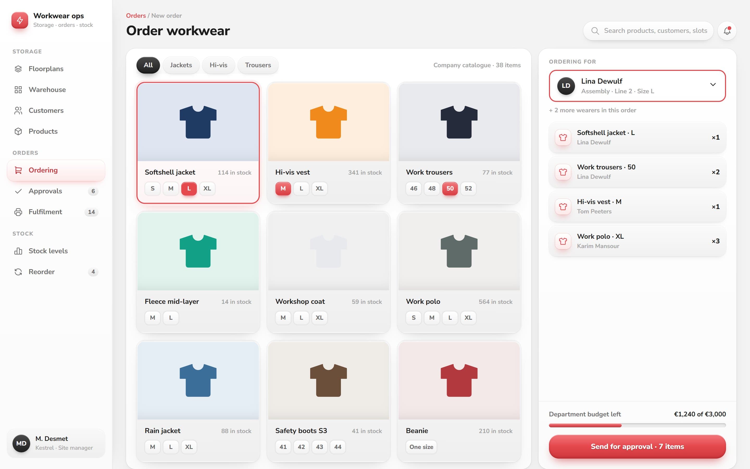The height and width of the screenshot is (469, 750).
Task: Expand the Lina Dewulf wearer dropdown chevron
Action: [x=713, y=85]
